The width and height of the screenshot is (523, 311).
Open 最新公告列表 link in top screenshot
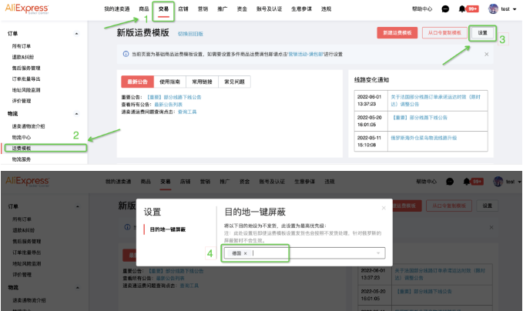pos(168,105)
